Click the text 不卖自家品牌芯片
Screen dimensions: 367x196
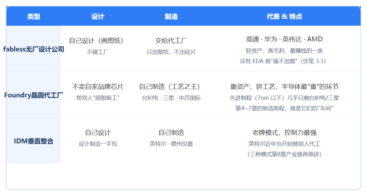[x=98, y=86]
